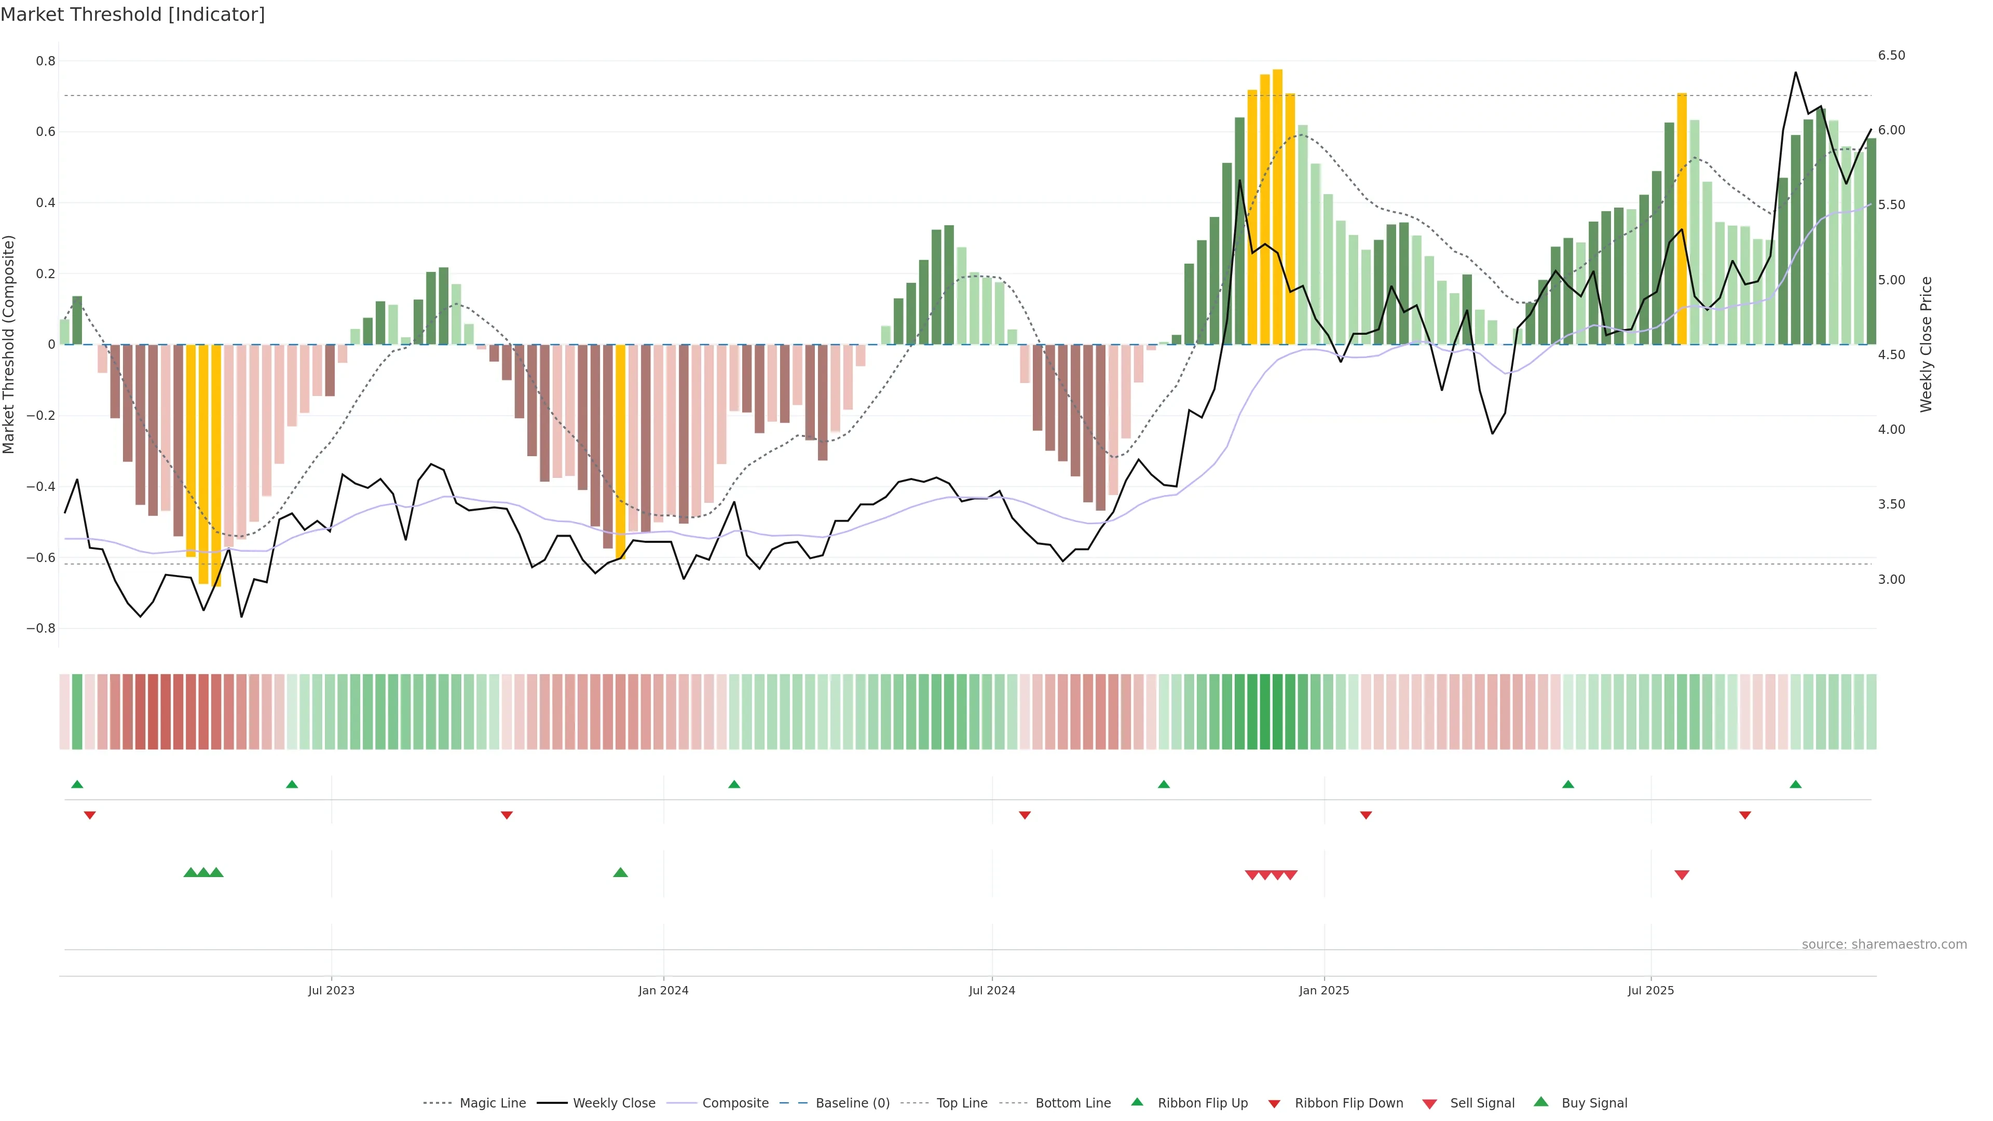The height and width of the screenshot is (1121, 1993).
Task: Click the green Buy Signal triangle in legend
Action: click(1540, 1102)
